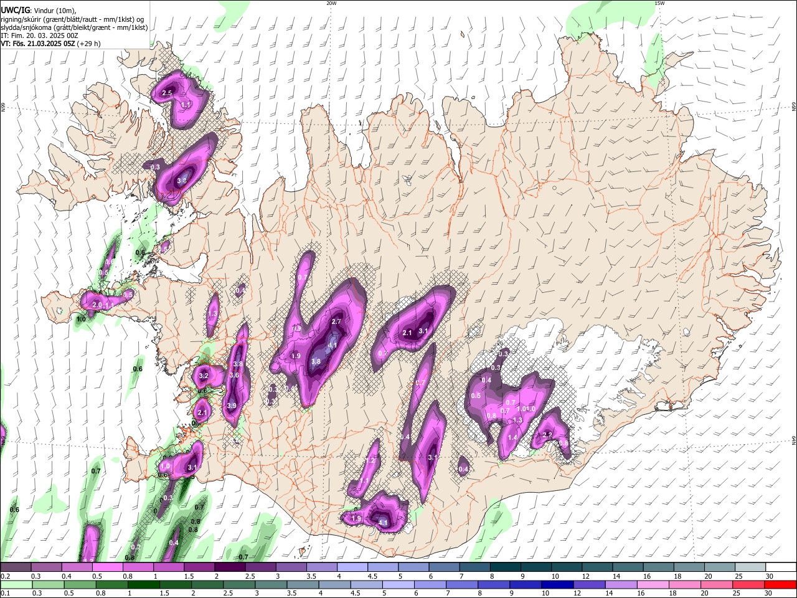Screen dimensions: 797x598
Task: Click the 2.5 precipitation value in the Westfjords
Action: click(x=166, y=93)
